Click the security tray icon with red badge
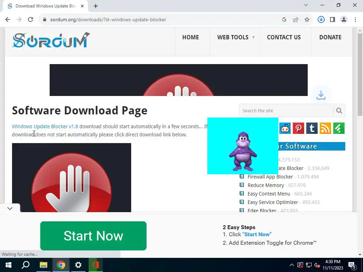This screenshot has height=272, width=363. [x=300, y=265]
